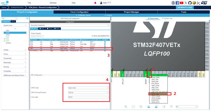This screenshot has height=111, width=211.
Task: Toggle the Modified checkbox for PC13
Action: 105,51
